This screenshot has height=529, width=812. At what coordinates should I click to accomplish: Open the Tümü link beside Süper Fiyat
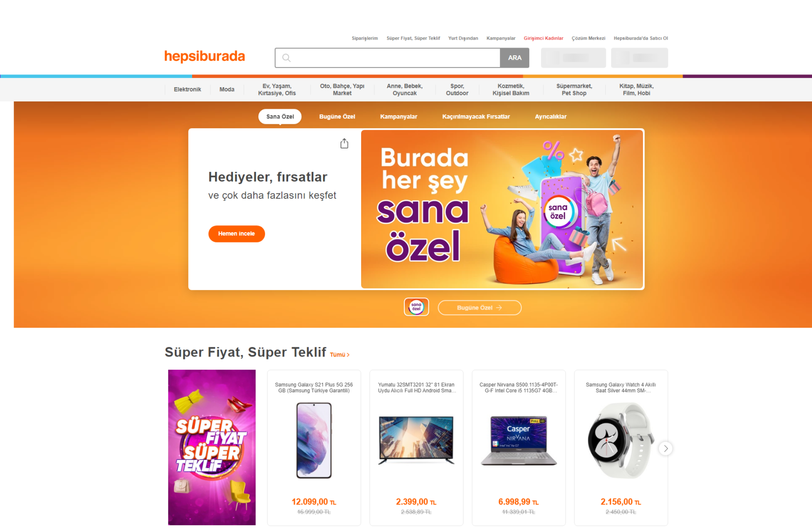[340, 355]
